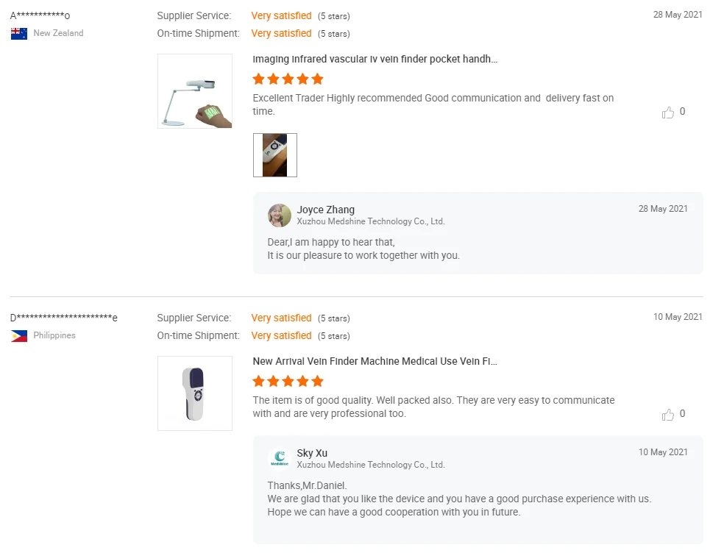Open the New Arrival Vein Finder Machine link

click(x=374, y=361)
